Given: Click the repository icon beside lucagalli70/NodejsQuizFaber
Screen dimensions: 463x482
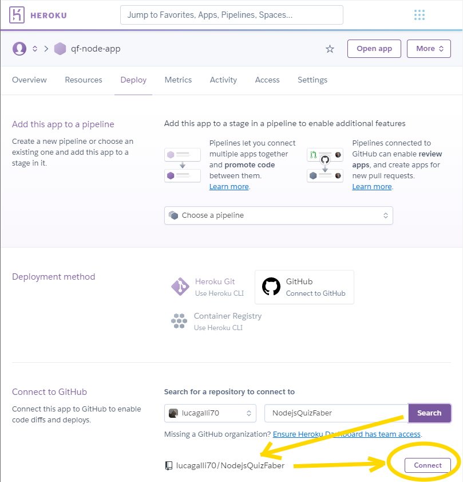Looking at the screenshot, I should coord(169,465).
